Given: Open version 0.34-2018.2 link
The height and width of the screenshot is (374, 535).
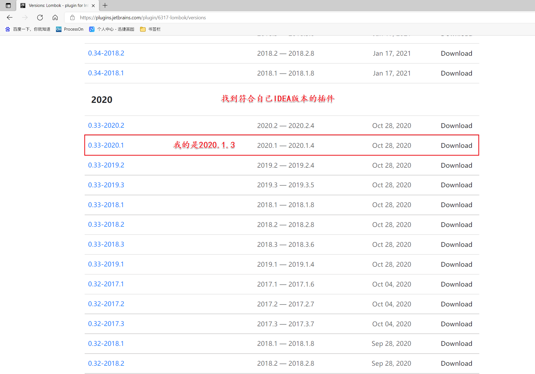Looking at the screenshot, I should [x=106, y=53].
